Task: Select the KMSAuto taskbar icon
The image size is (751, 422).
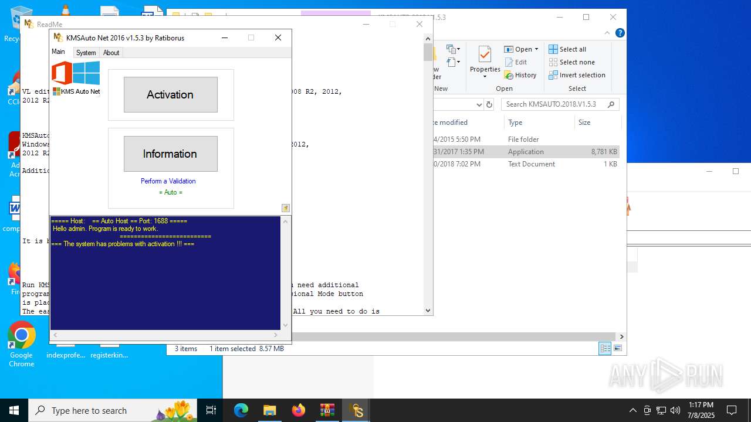Action: [x=356, y=410]
